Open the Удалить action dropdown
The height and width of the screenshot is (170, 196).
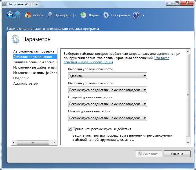click(108, 76)
